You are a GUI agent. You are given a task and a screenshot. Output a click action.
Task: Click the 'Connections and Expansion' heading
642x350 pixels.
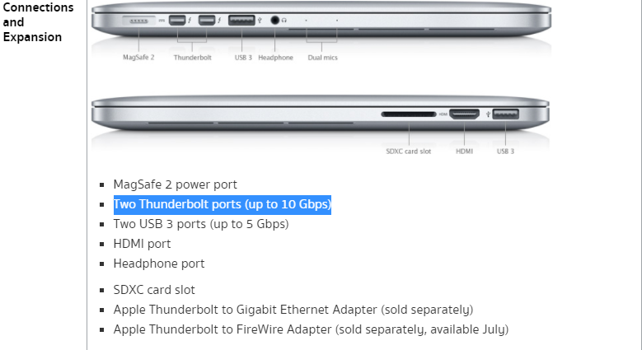38,22
